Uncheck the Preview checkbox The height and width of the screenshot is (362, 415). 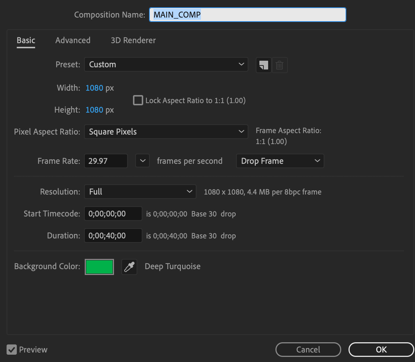pos(12,350)
